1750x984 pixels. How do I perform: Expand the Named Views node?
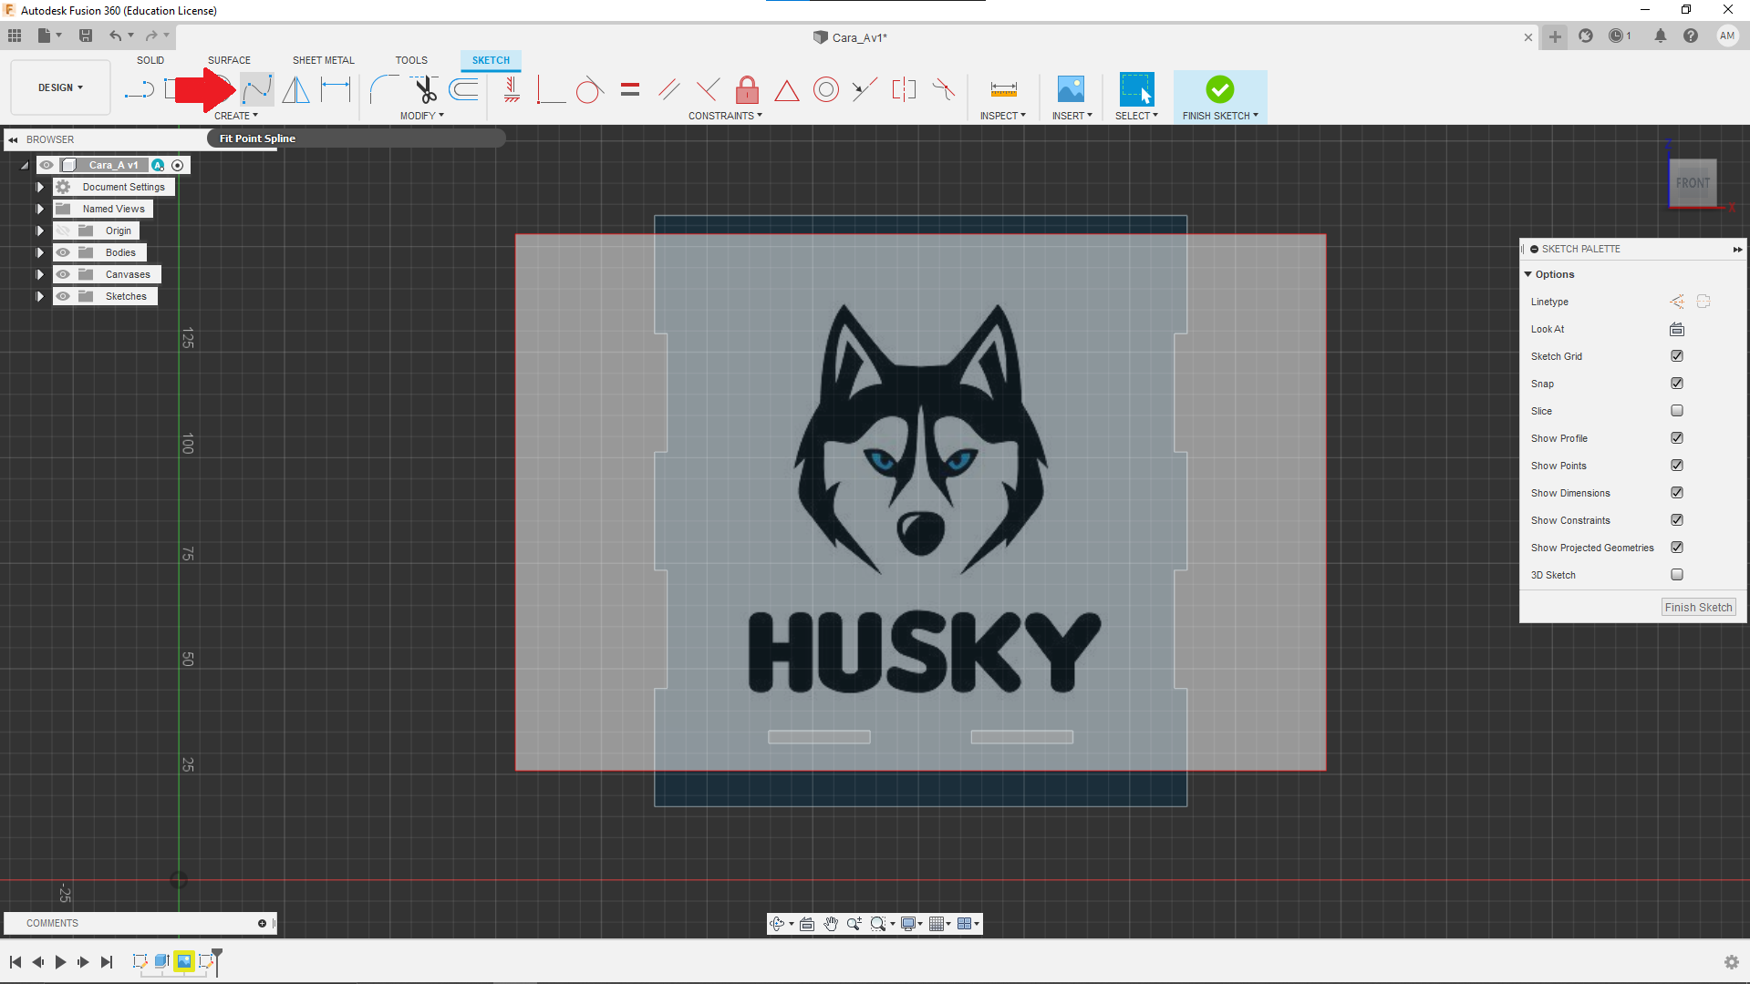pos(40,209)
